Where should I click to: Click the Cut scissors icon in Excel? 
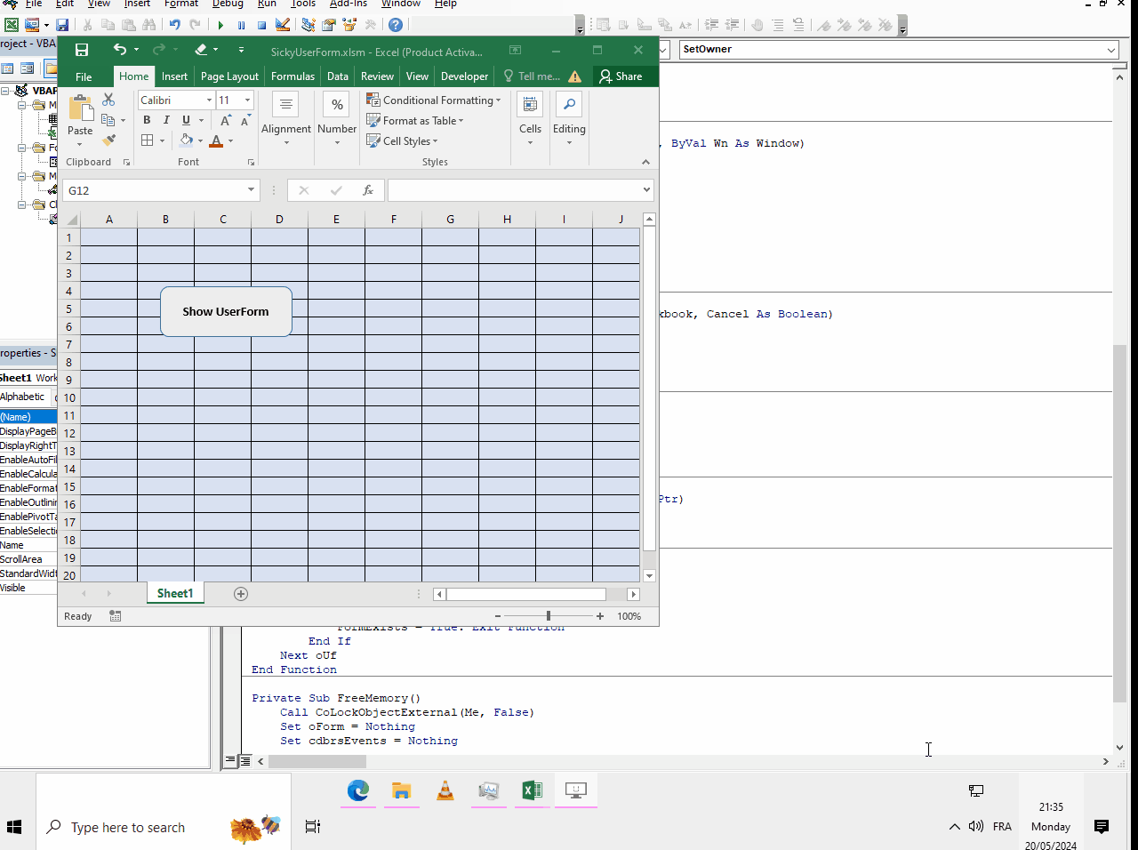108,100
